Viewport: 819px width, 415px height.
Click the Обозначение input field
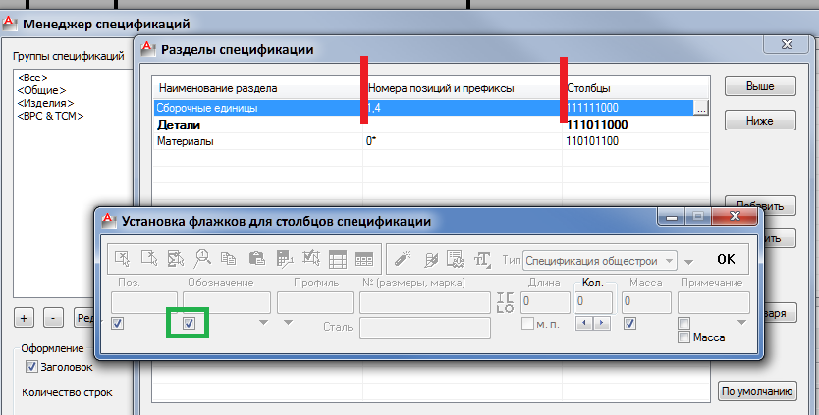(227, 303)
